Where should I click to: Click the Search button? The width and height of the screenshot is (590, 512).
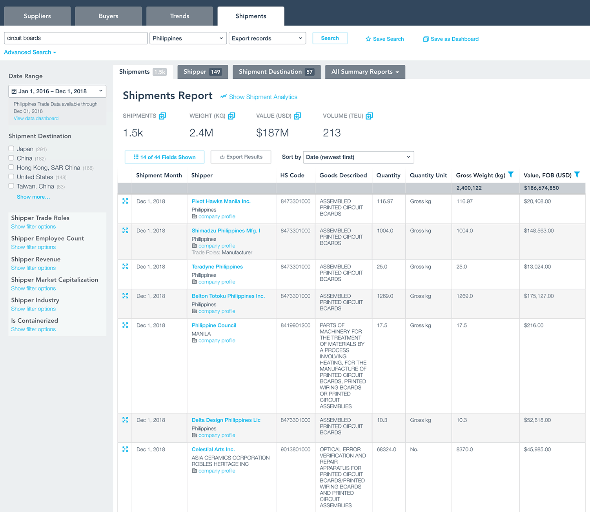pos(330,38)
